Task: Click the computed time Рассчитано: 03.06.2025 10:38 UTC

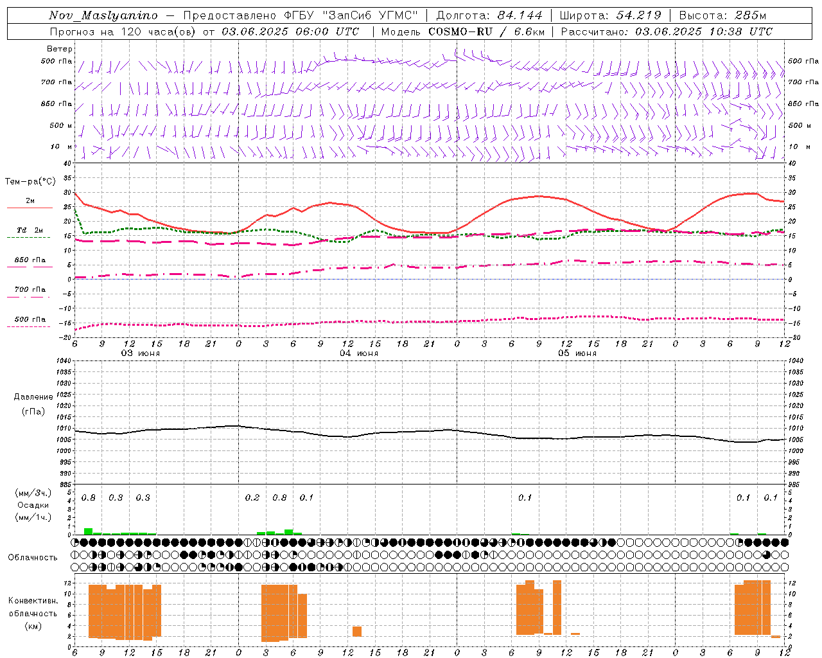Action: (x=667, y=31)
